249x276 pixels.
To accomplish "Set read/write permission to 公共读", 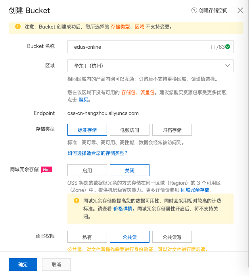I will [x=129, y=237].
